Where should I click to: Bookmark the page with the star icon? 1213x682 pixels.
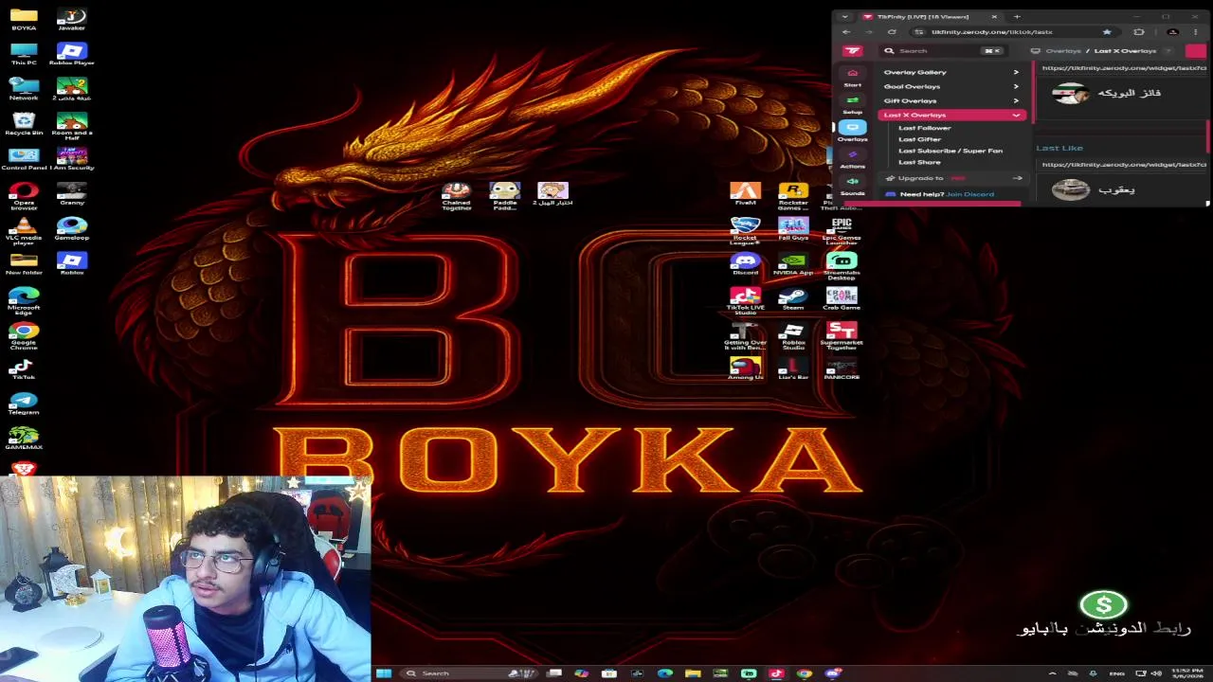click(1106, 32)
